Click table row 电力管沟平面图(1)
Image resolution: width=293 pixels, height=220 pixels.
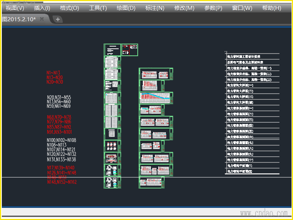pyautogui.click(x=252, y=166)
